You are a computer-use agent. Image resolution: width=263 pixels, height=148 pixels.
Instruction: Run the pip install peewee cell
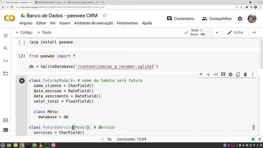click(22, 42)
